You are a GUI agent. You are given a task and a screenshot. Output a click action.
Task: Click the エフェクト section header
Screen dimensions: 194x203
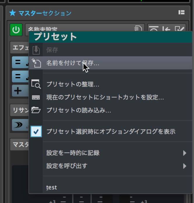point(20,48)
